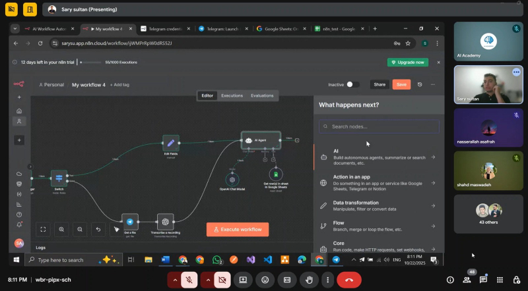Toggle the workflow Inactive switch
This screenshot has width=528, height=291.
click(353, 84)
